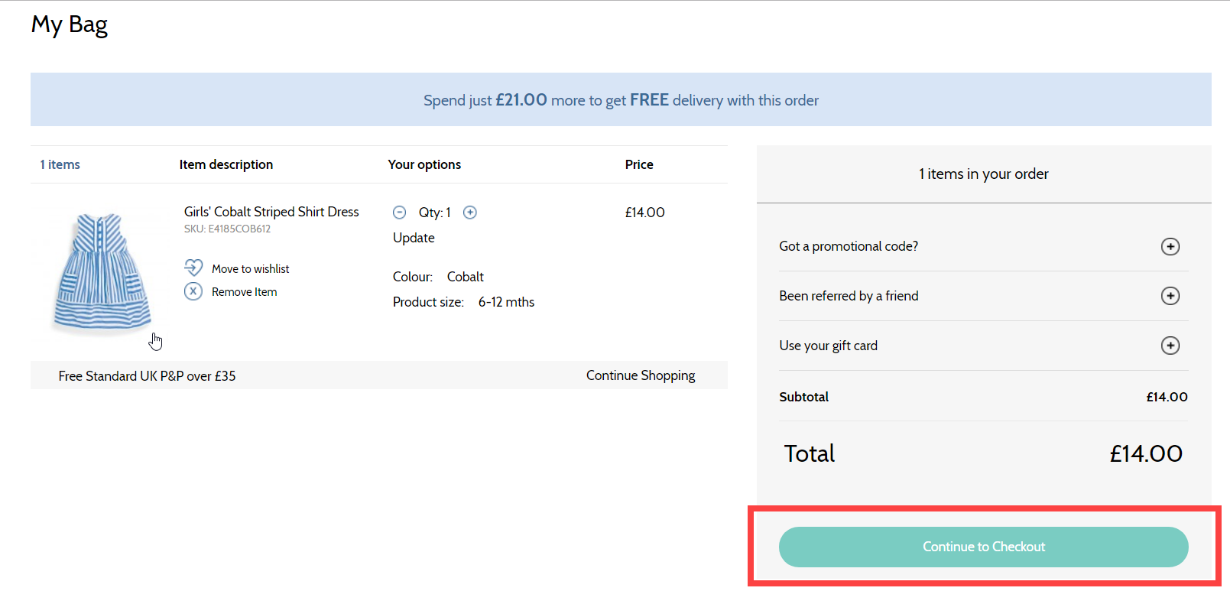Expand the 'Use your gift card' row
The width and height of the screenshot is (1230, 604).
click(828, 346)
